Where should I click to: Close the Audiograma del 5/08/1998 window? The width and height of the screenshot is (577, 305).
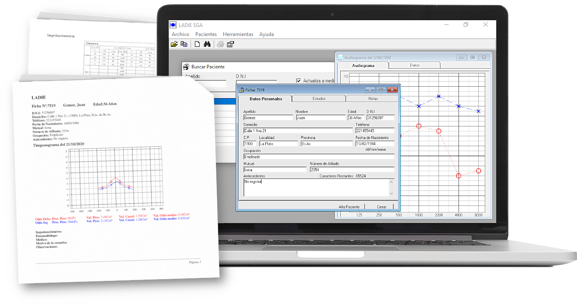484,57
